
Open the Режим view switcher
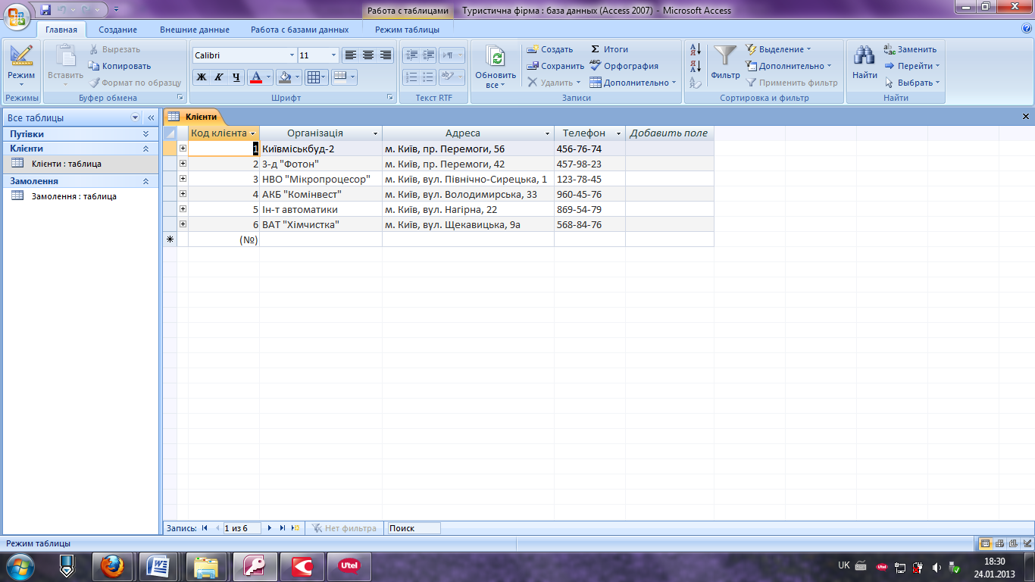pos(21,65)
